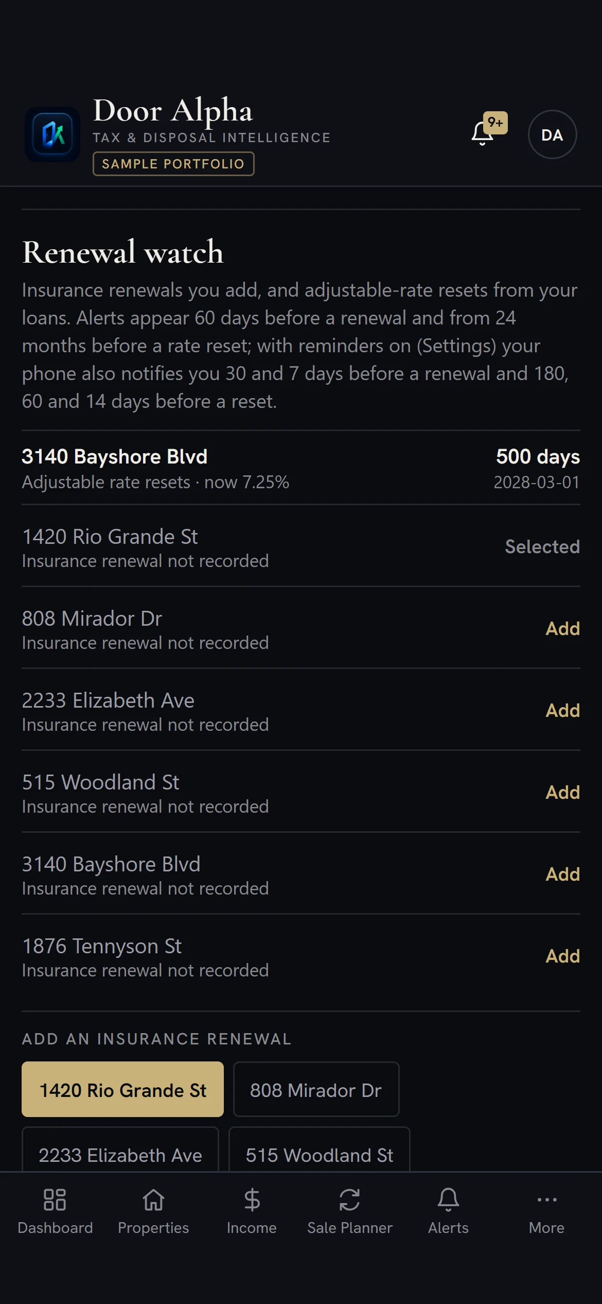Add insurance renewal for 1876 Tennyson St
This screenshot has width=602, height=1304.
pos(563,956)
